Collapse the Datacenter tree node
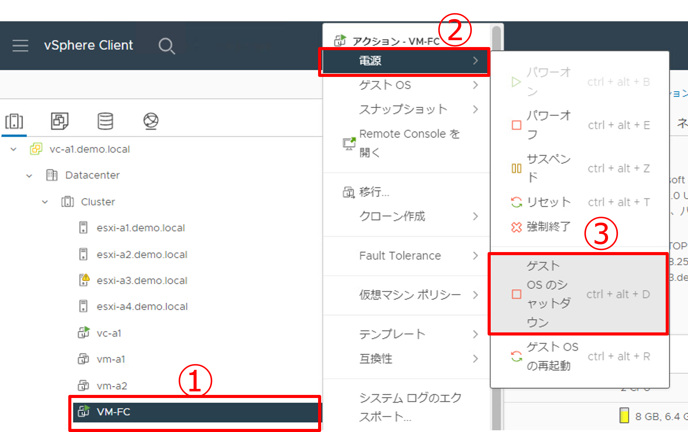The image size is (688, 432). point(29,176)
